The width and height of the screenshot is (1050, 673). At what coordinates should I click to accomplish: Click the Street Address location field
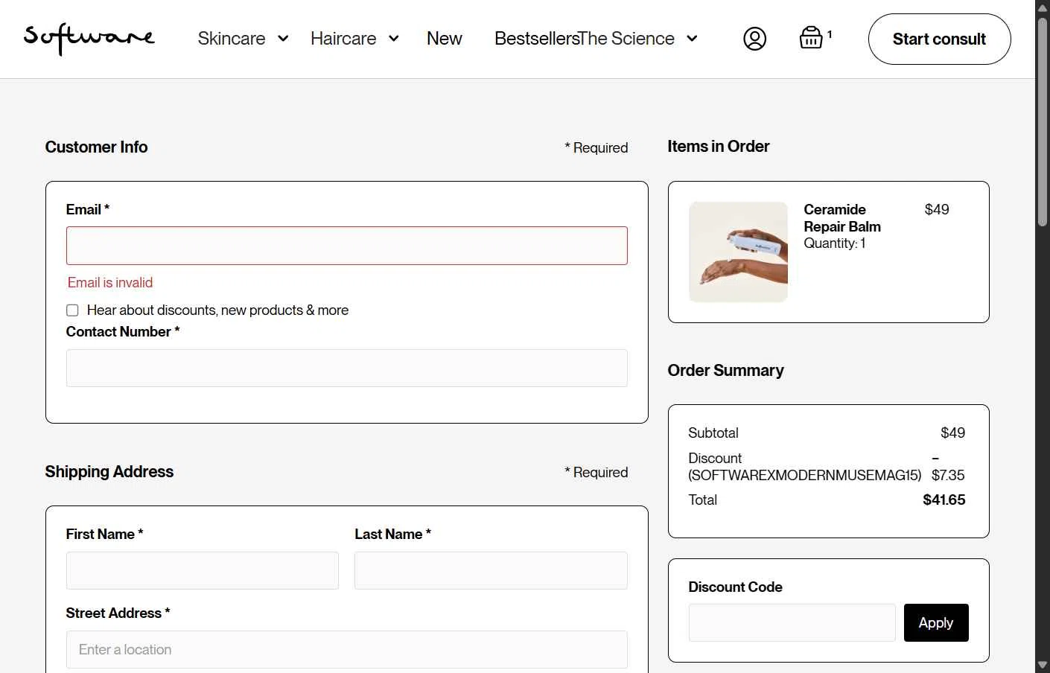347,649
